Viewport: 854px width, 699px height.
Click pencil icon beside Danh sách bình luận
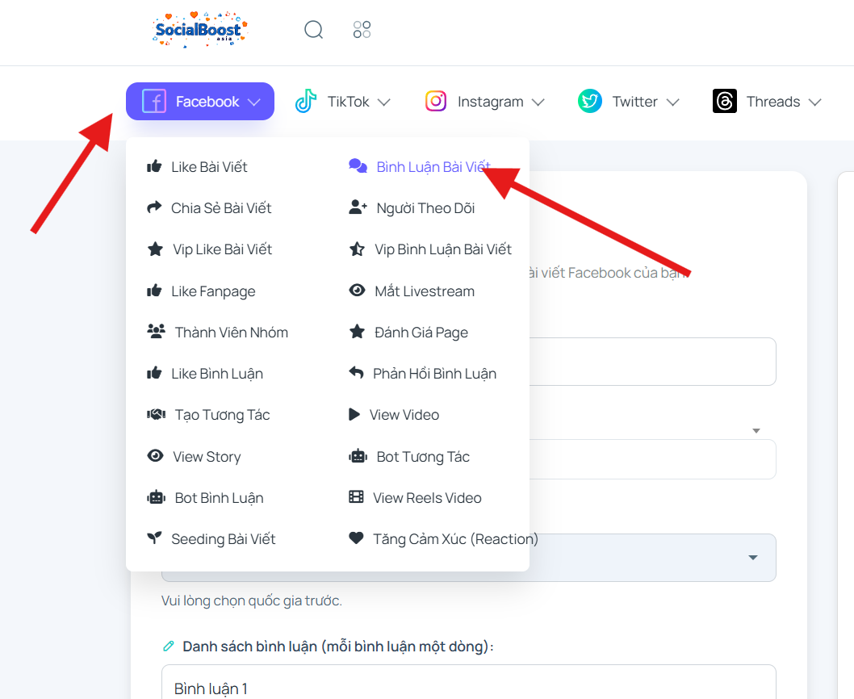tap(169, 647)
